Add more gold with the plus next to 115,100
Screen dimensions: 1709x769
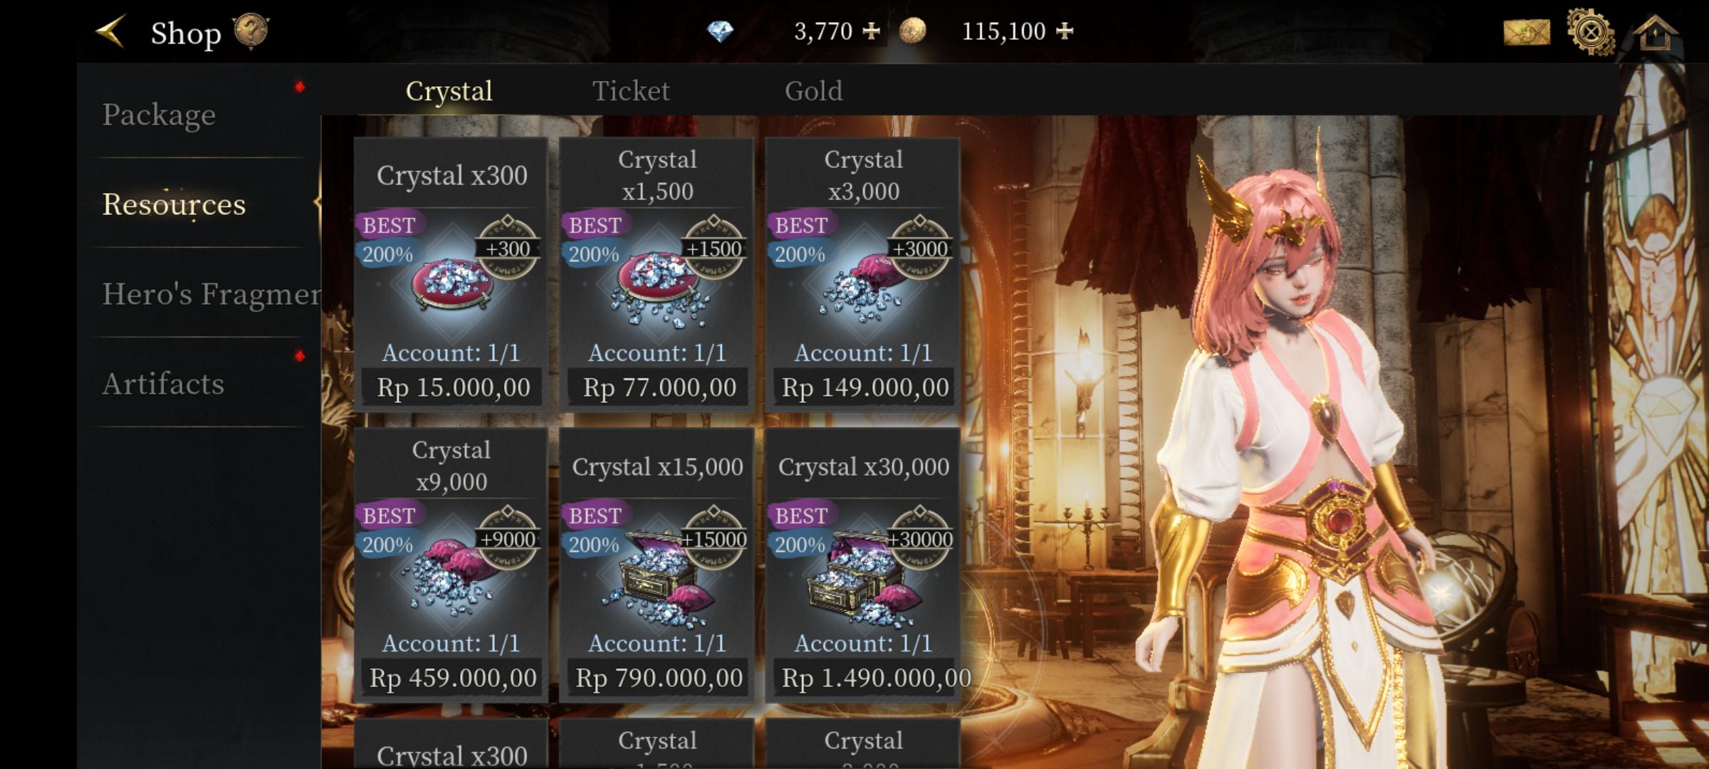[x=1065, y=31]
